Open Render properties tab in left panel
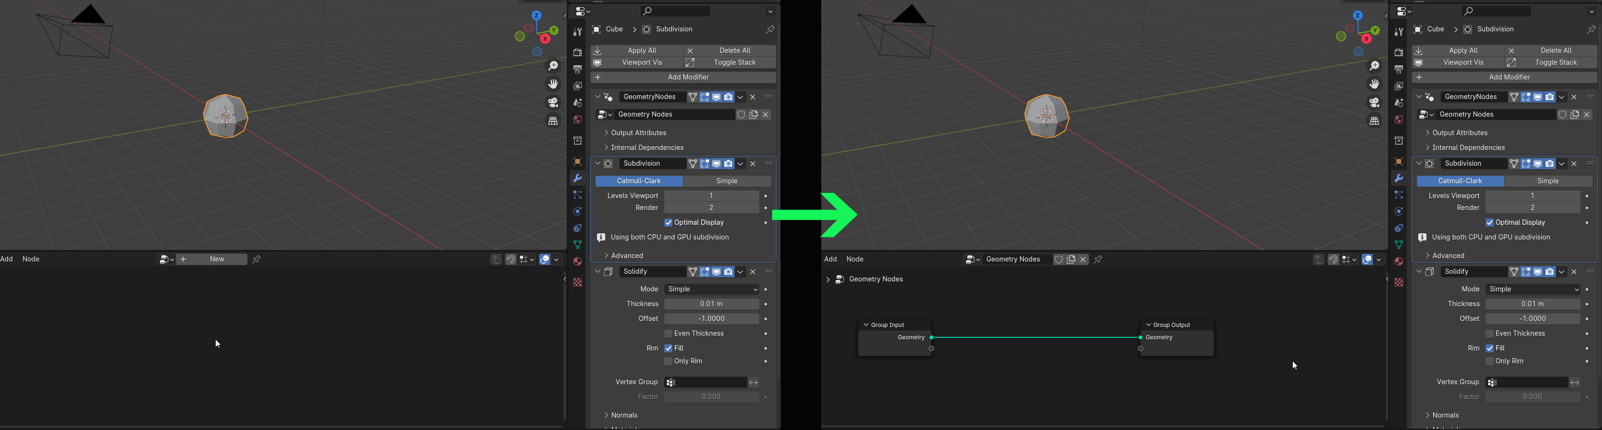This screenshot has height=430, width=1602. (577, 53)
